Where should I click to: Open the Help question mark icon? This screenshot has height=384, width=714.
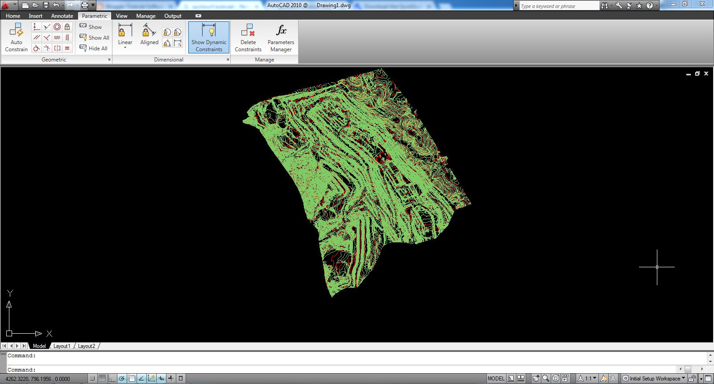[x=650, y=5]
